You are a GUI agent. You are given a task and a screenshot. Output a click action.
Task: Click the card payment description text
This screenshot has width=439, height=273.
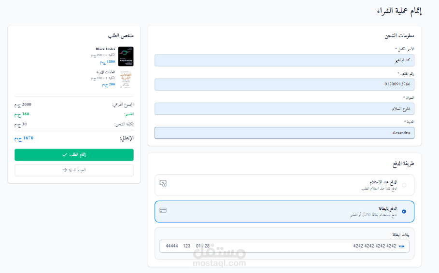coord(374,215)
